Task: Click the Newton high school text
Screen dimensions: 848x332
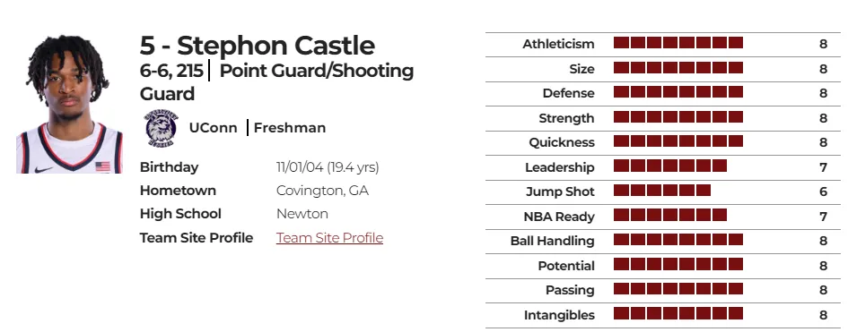Action: (302, 214)
